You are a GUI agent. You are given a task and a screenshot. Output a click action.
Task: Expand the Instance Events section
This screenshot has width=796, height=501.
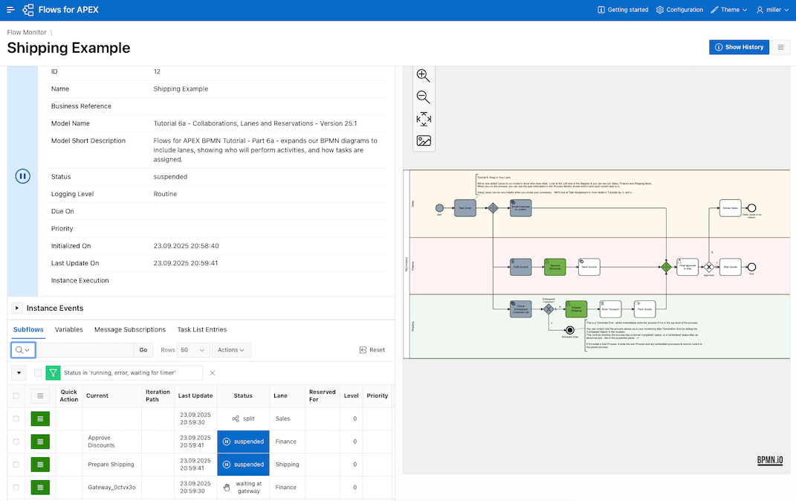tap(16, 308)
